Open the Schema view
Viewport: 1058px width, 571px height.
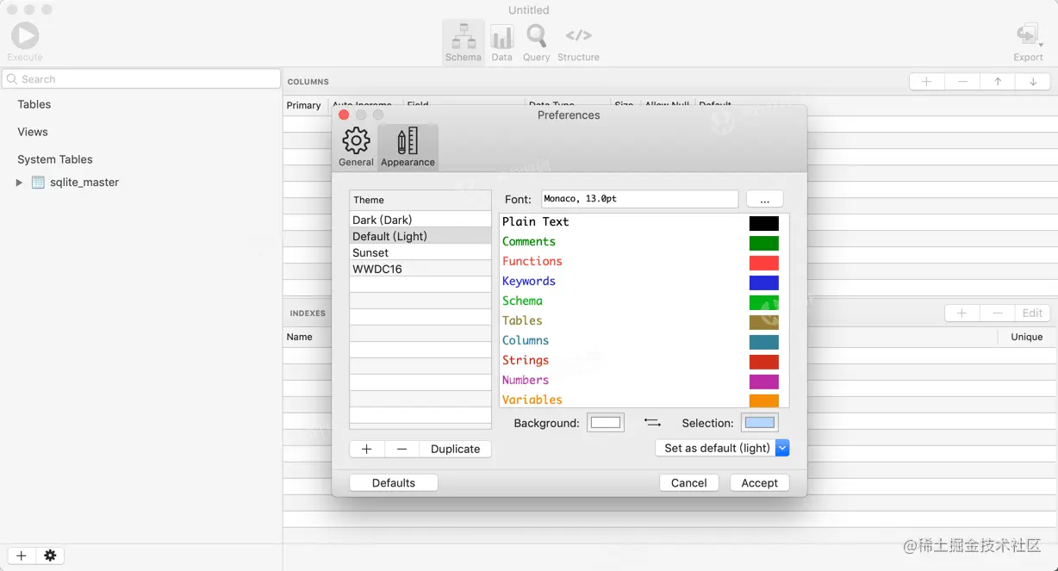click(464, 42)
